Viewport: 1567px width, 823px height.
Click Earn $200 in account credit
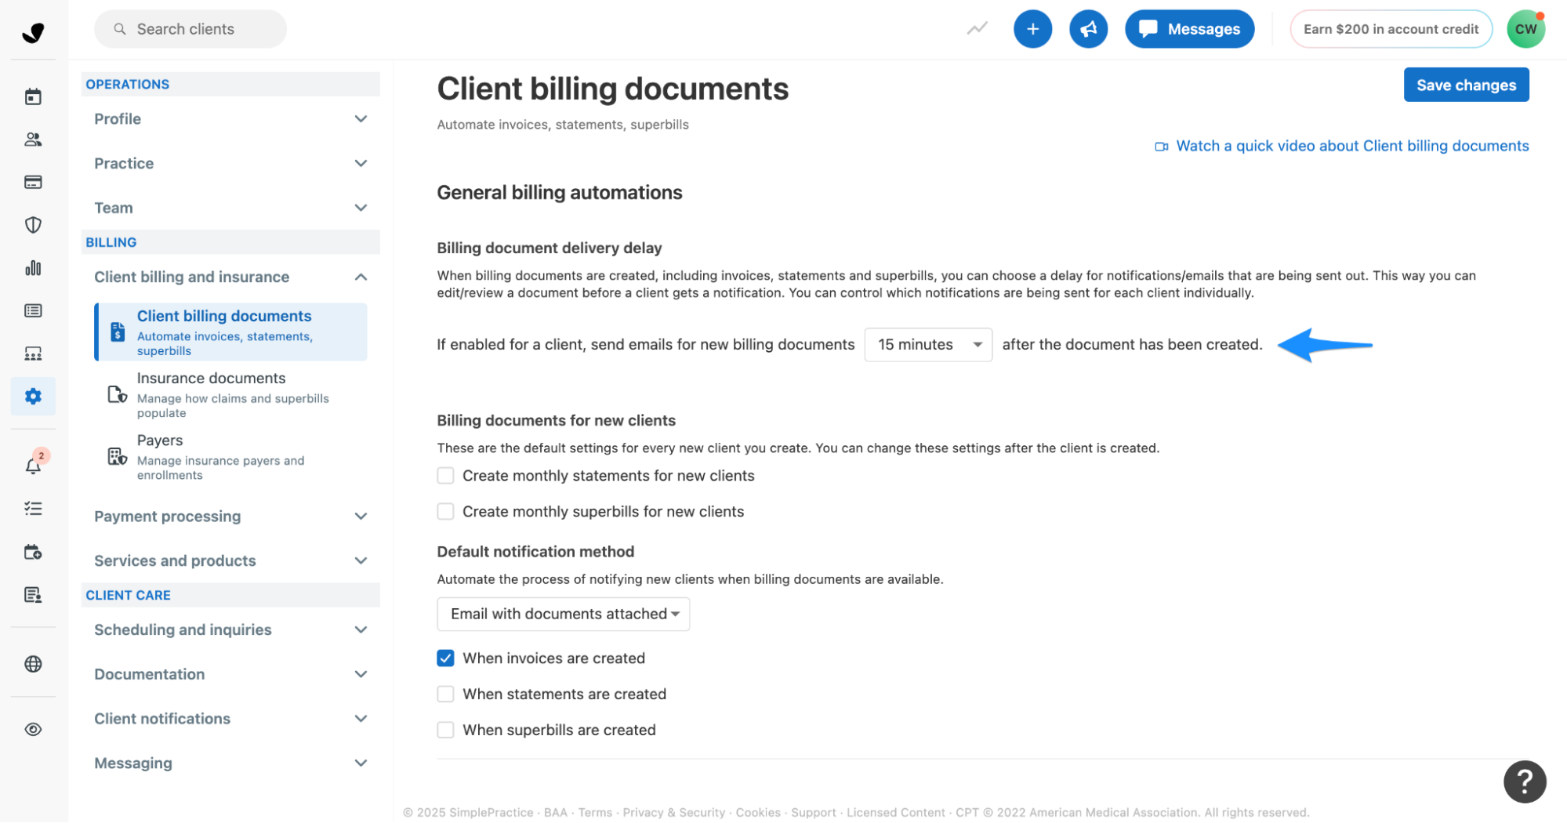click(x=1391, y=29)
